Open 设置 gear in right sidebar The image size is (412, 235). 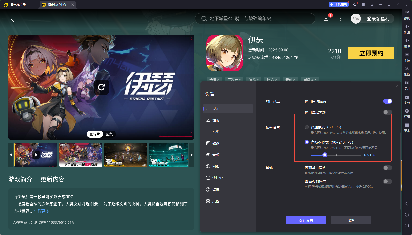pyautogui.click(x=407, y=113)
